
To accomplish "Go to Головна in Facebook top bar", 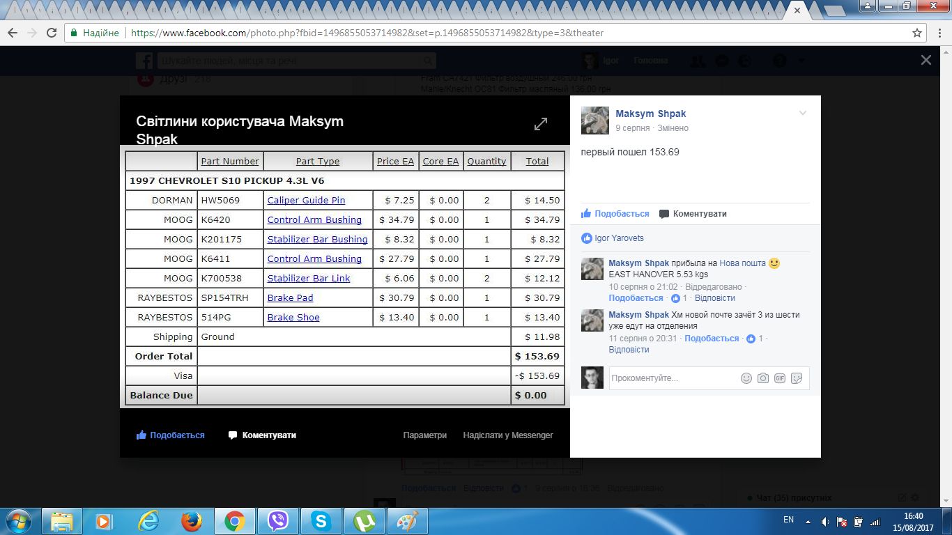I will coord(650,61).
